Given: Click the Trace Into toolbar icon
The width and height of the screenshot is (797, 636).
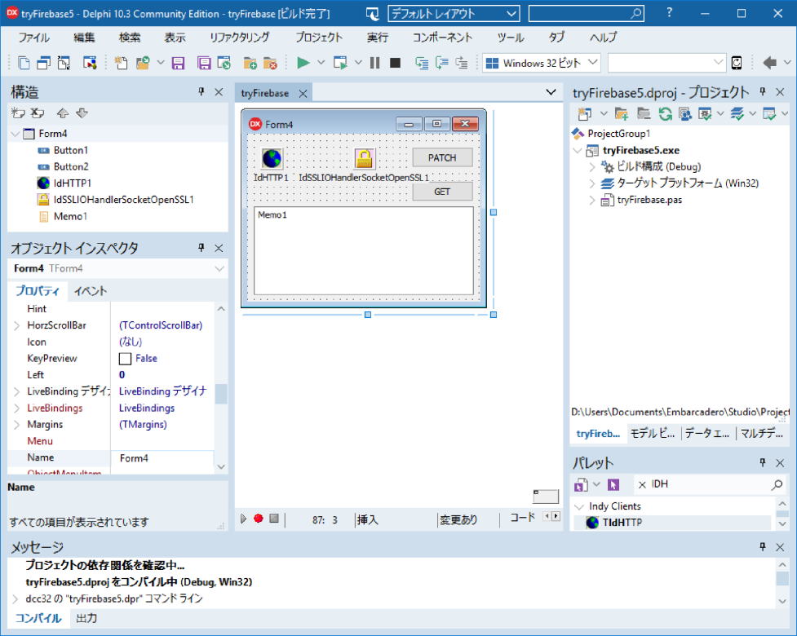Looking at the screenshot, I should click(x=422, y=63).
